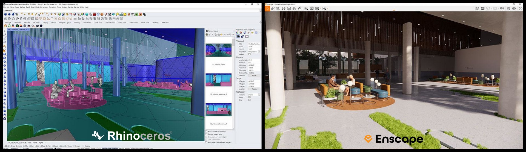The width and height of the screenshot is (526, 152).
Task: Start Enscape using the orange e icon in Rhino
Action: pos(5,26)
